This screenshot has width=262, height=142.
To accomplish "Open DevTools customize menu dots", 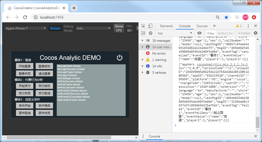I will pyautogui.click(x=248, y=26).
